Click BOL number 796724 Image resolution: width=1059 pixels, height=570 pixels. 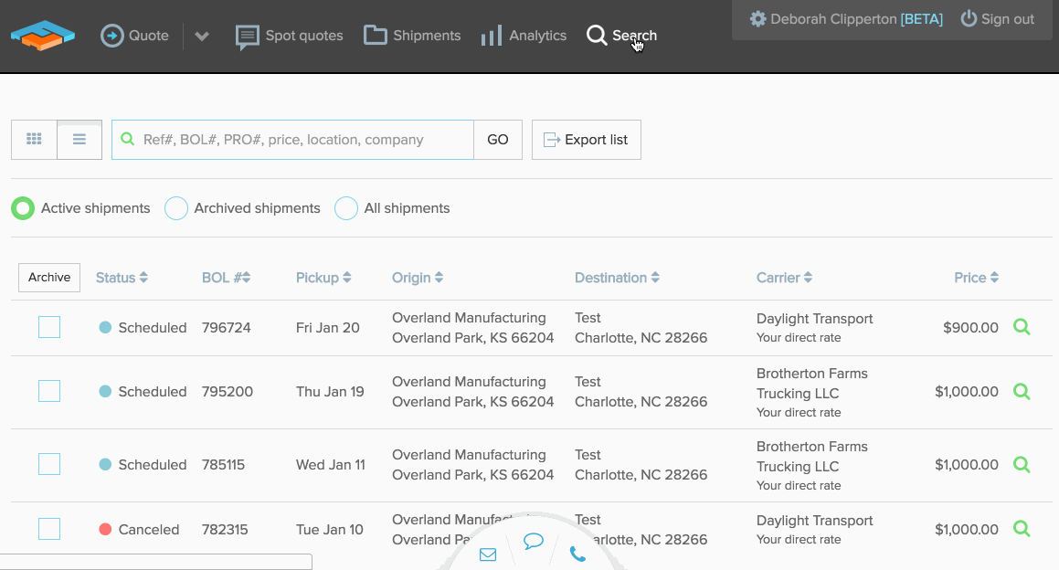coord(227,328)
